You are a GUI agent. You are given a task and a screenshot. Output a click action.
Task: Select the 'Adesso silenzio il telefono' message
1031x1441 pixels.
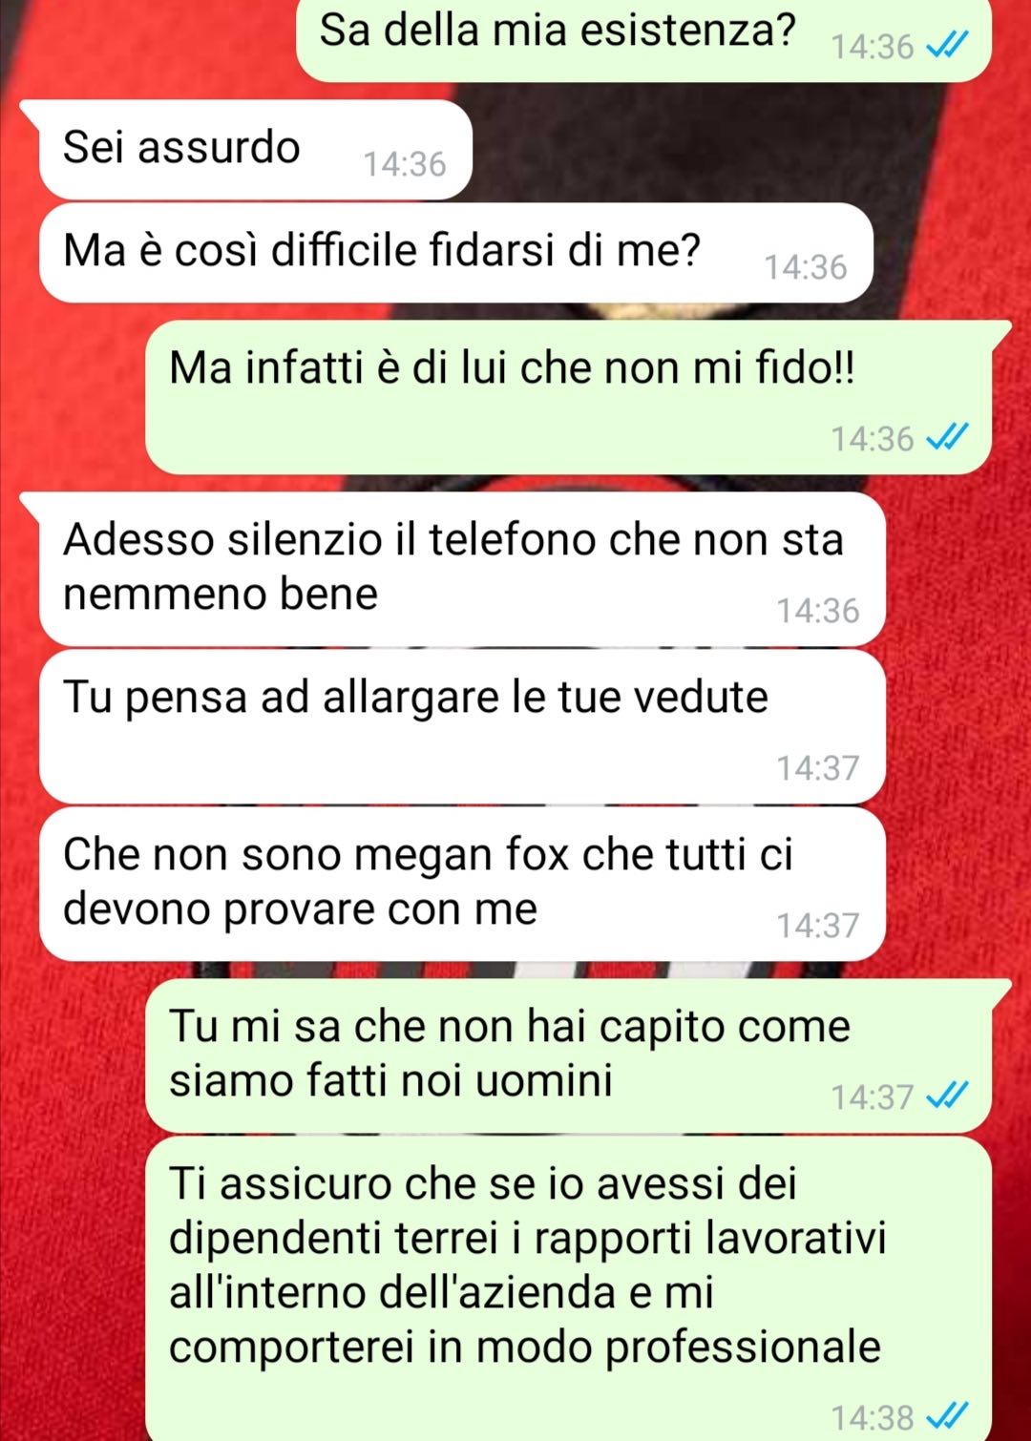pyautogui.click(x=462, y=569)
